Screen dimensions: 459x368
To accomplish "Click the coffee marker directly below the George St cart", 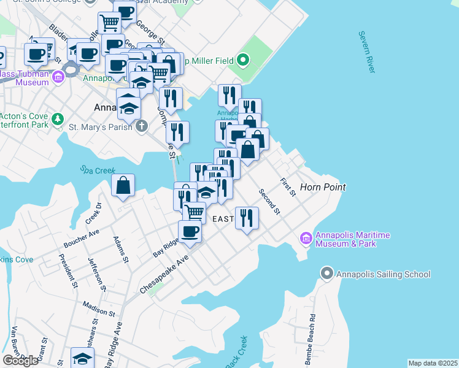I will pyautogui.click(x=114, y=44).
